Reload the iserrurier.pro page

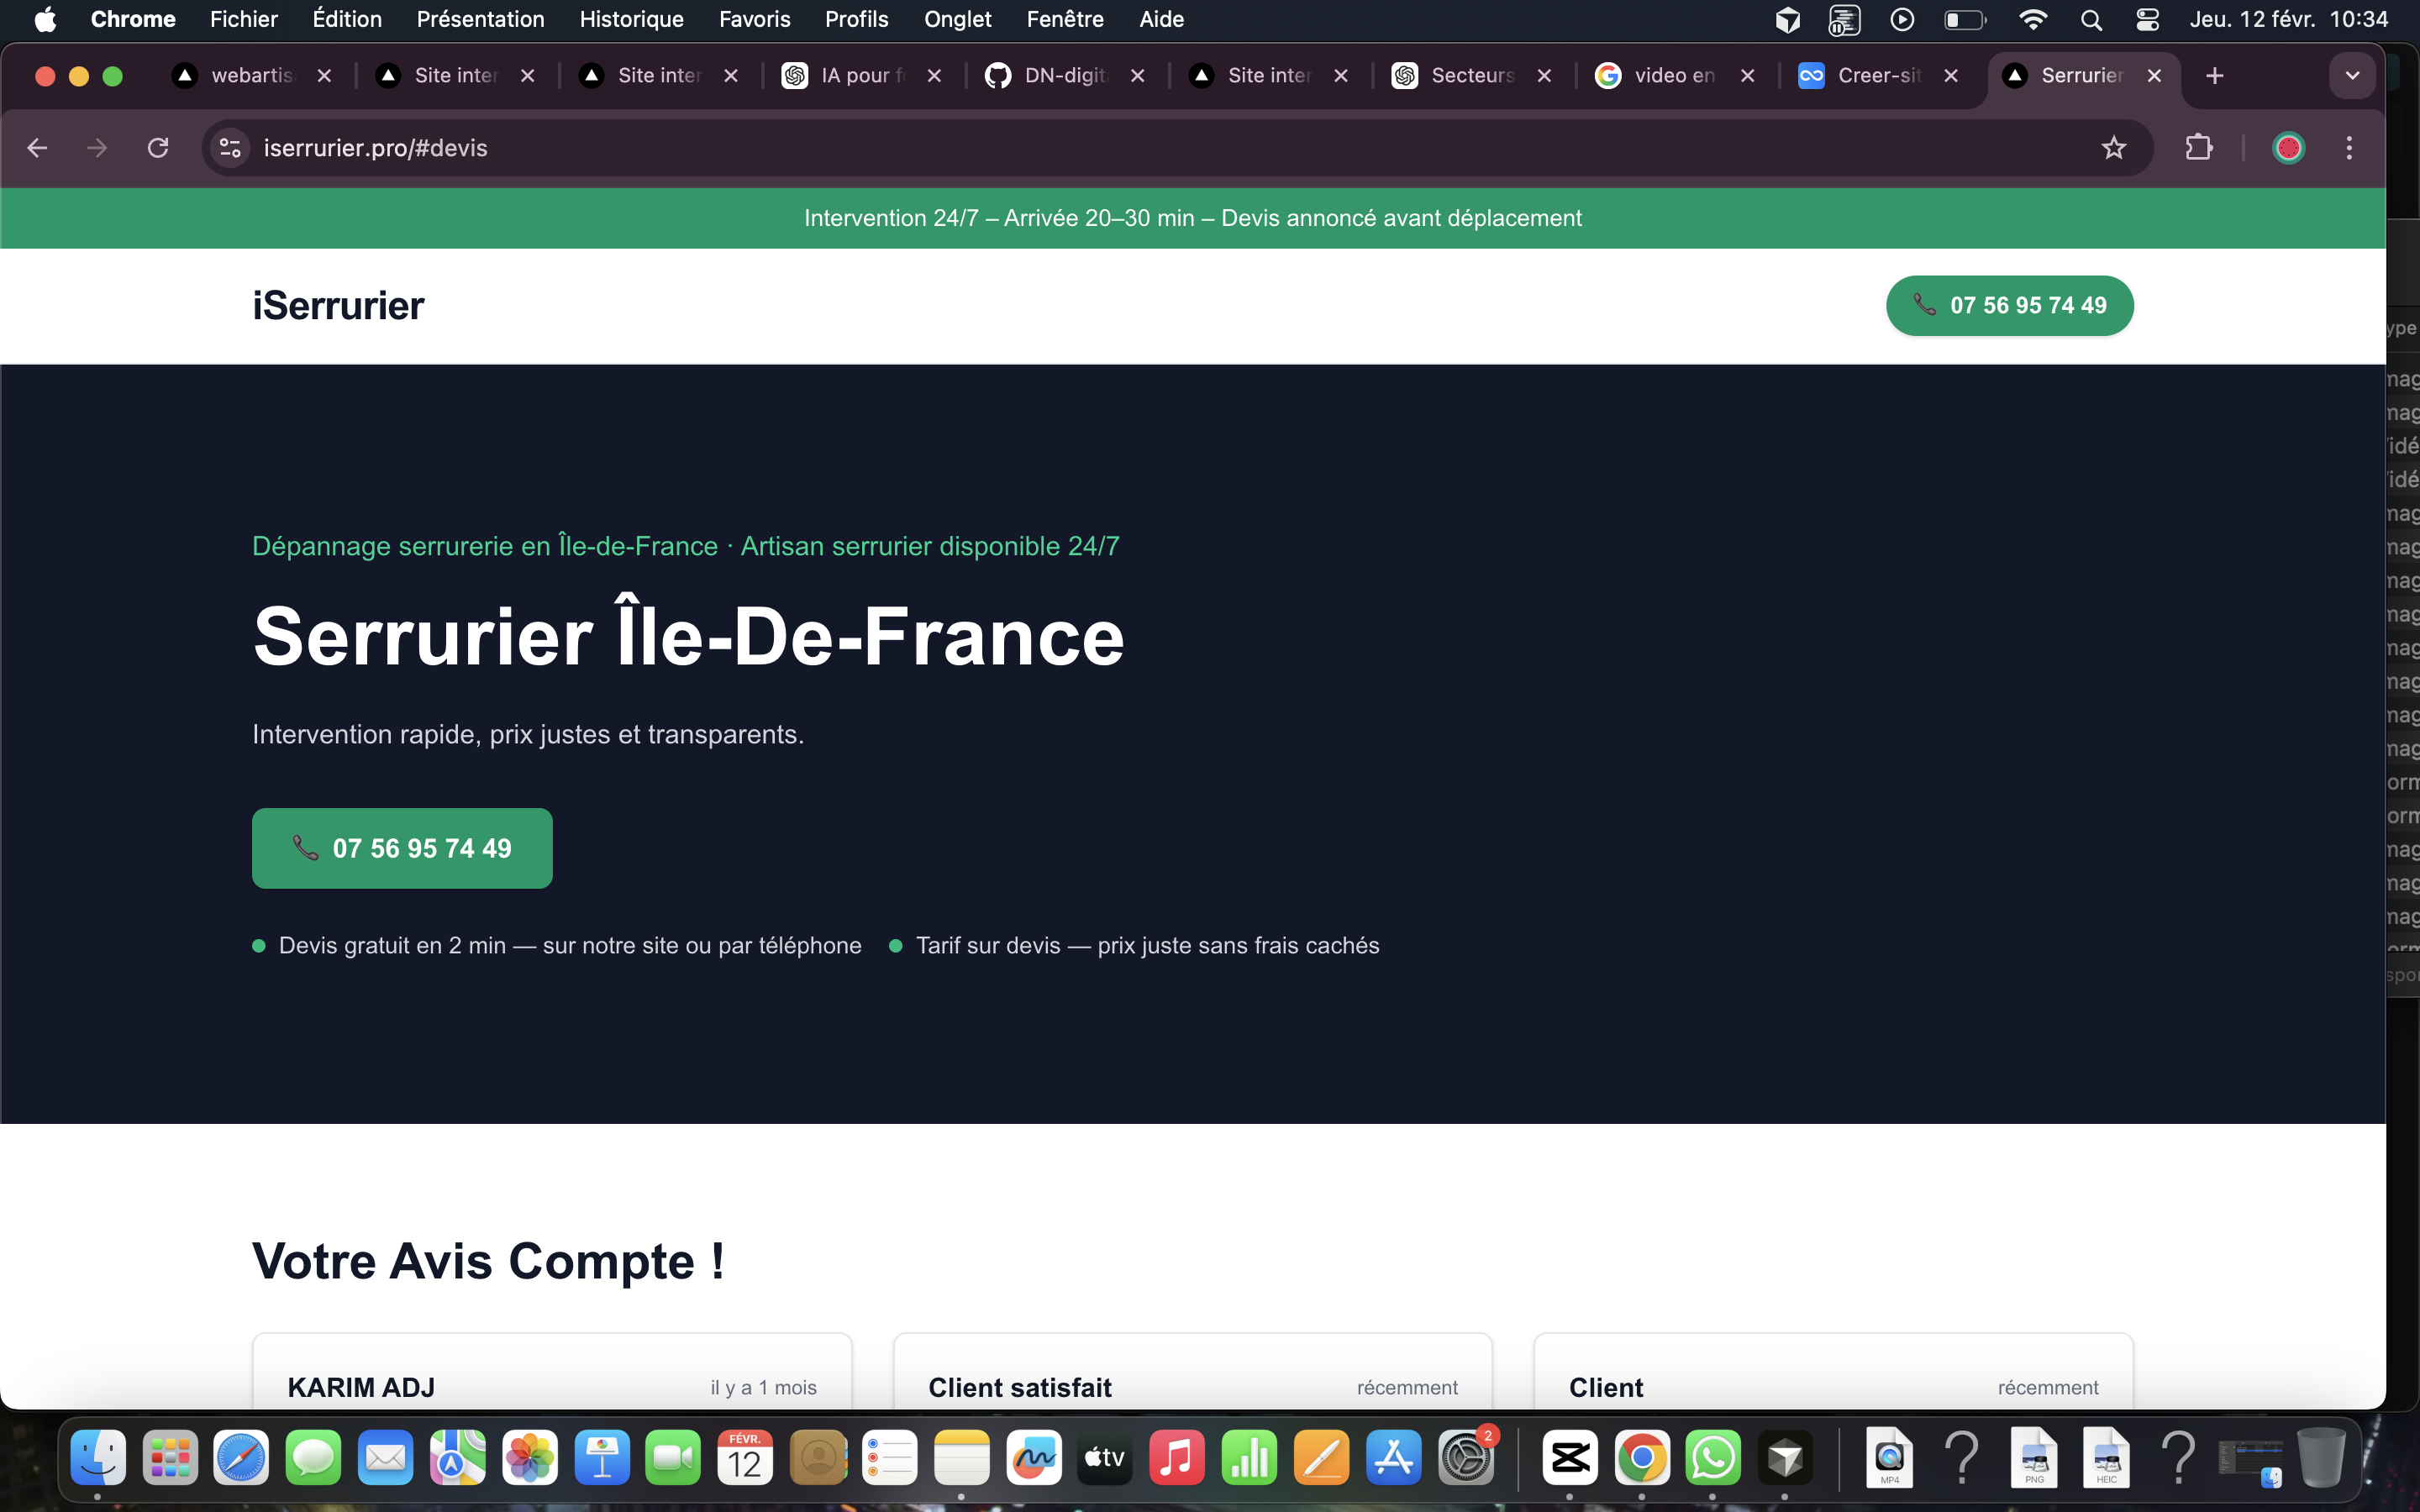pyautogui.click(x=158, y=148)
